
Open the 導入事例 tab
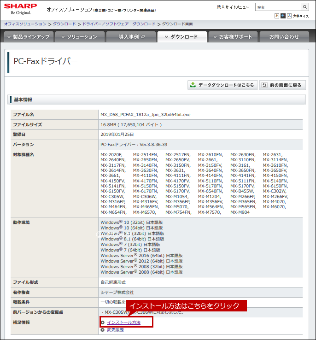pyautogui.click(x=131, y=37)
